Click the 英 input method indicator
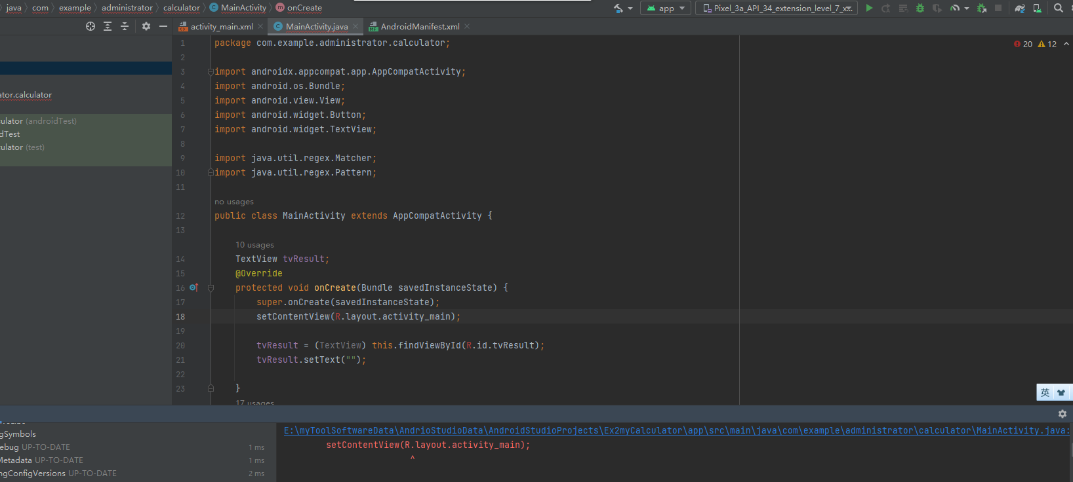Image resolution: width=1073 pixels, height=482 pixels. click(1045, 393)
